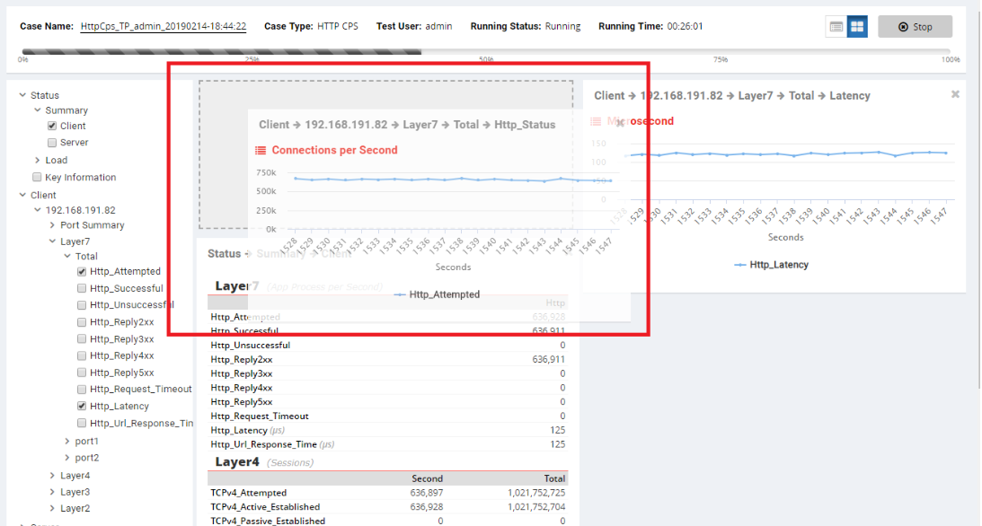Expand the Layer2 tree node
Image resolution: width=982 pixels, height=526 pixels.
point(53,508)
